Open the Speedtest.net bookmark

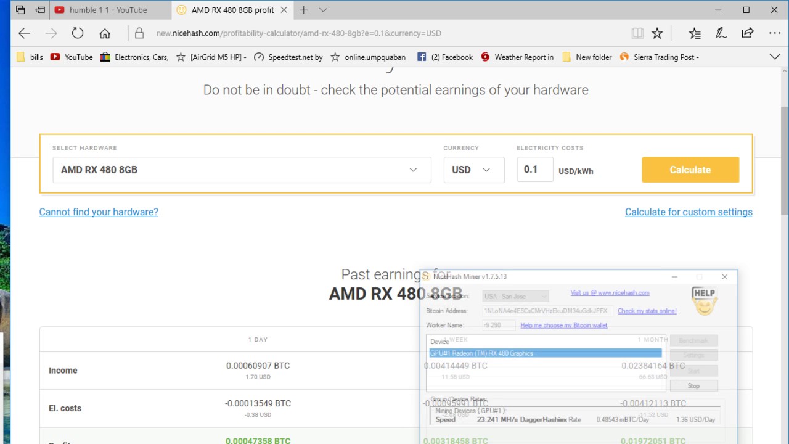[288, 57]
